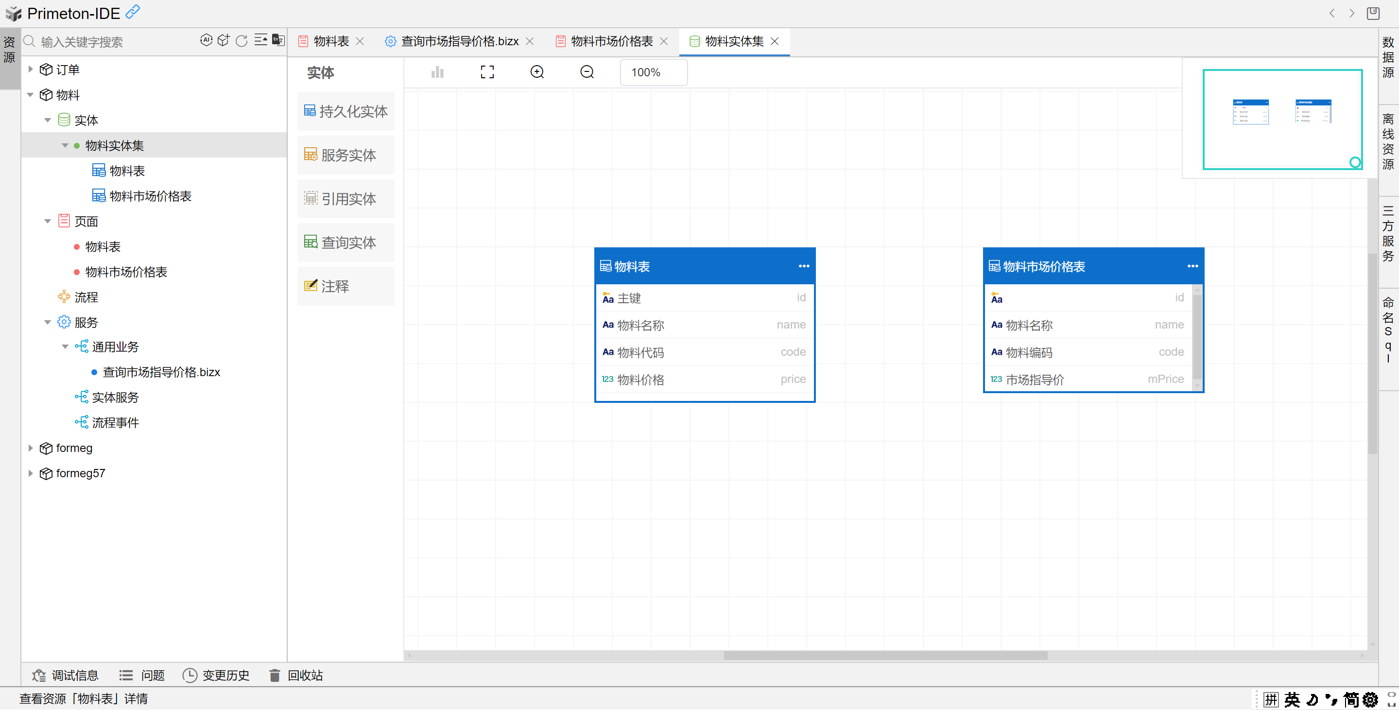
Task: Click the horizontal canvas scrollbar thumb
Action: click(x=885, y=656)
